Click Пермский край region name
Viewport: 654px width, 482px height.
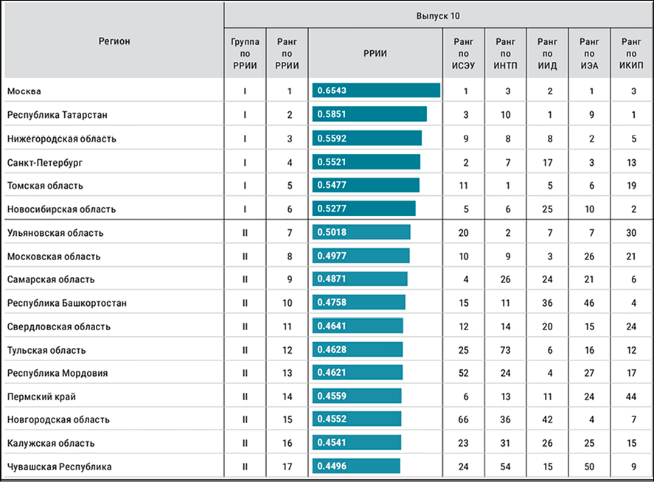point(41,397)
